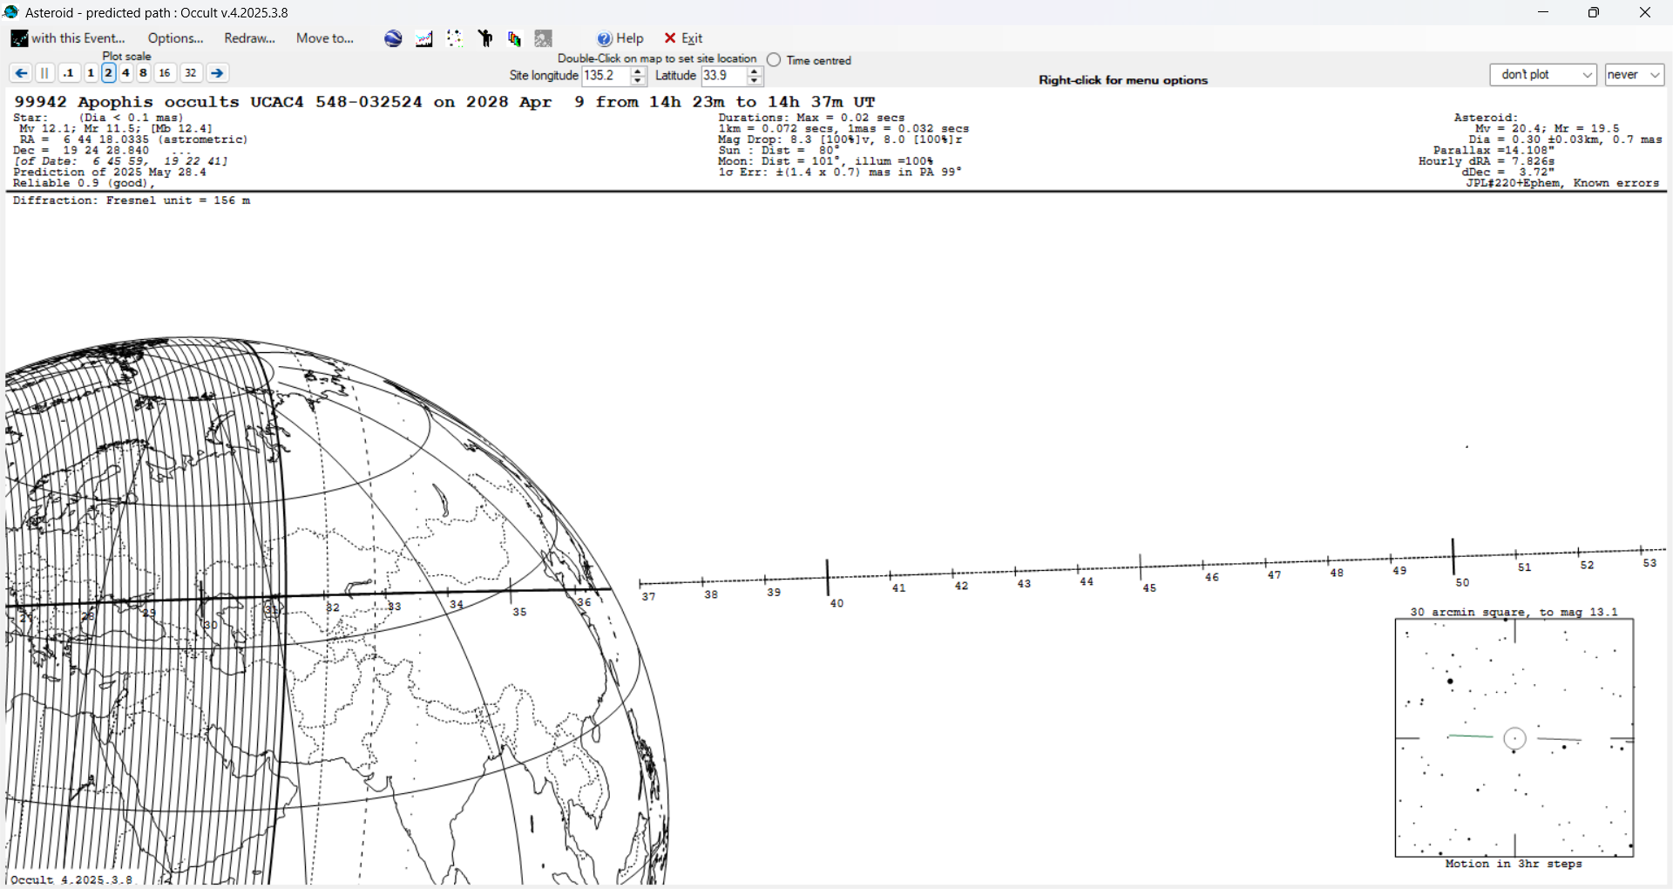Set plot scale to .1
Image resolution: width=1673 pixels, height=889 pixels.
click(x=69, y=73)
